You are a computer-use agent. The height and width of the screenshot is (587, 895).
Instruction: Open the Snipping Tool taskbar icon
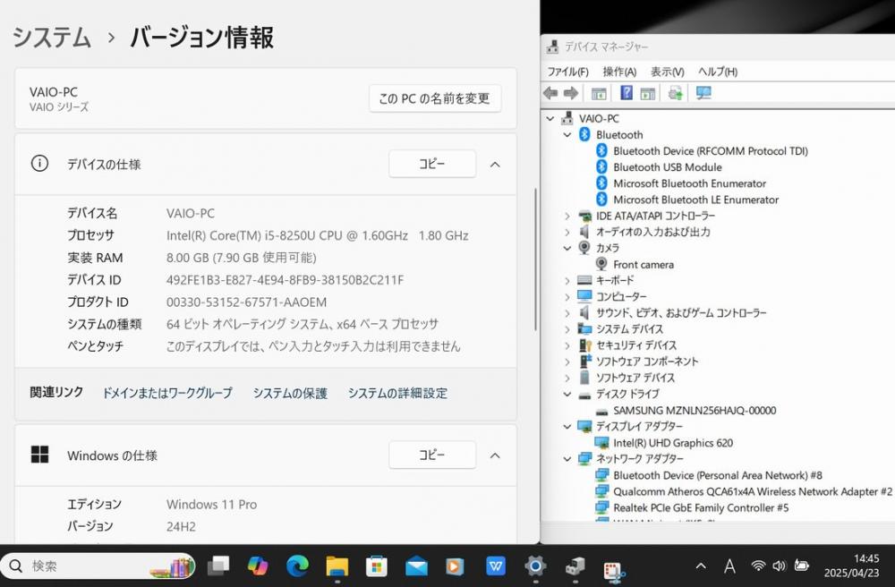point(614,571)
